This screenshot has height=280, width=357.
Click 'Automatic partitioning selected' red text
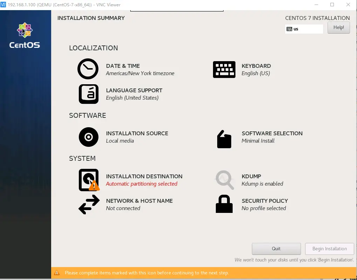[x=142, y=184]
